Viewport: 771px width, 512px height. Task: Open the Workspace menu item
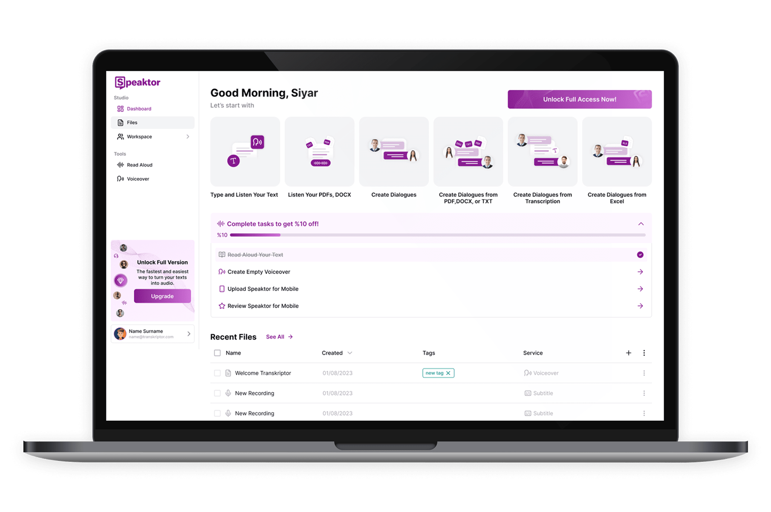pos(152,136)
